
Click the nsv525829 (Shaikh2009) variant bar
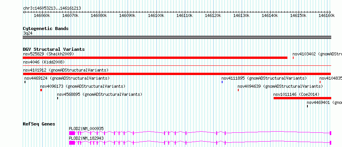coord(155,58)
